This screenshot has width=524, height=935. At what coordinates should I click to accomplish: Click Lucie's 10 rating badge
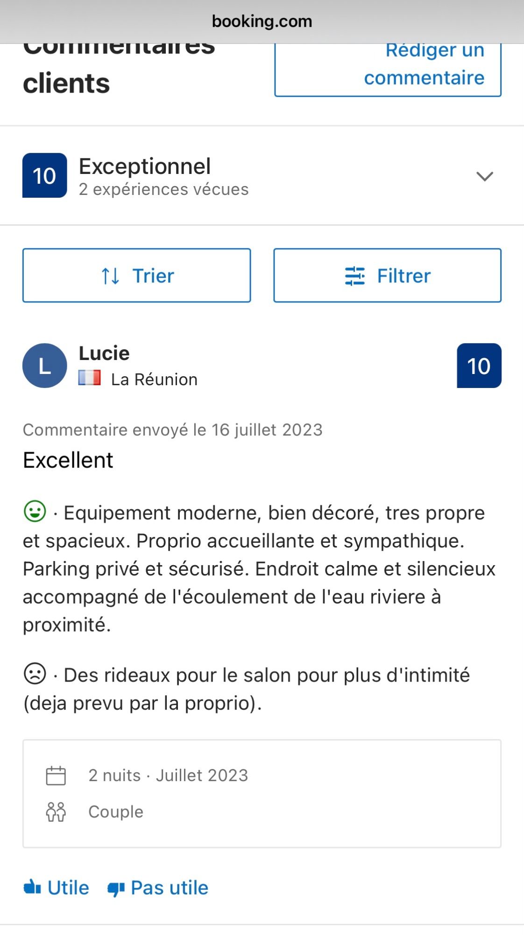pos(479,366)
